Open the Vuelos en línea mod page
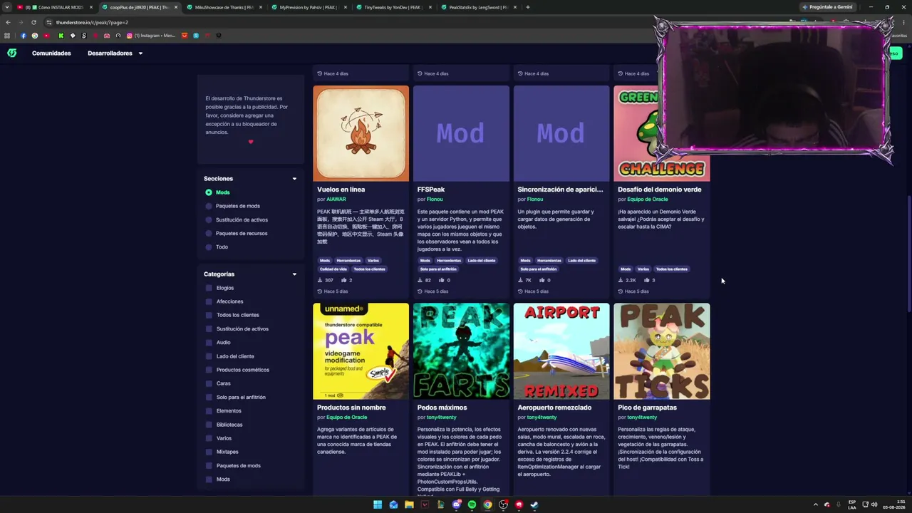This screenshot has width=912, height=513. (x=341, y=190)
